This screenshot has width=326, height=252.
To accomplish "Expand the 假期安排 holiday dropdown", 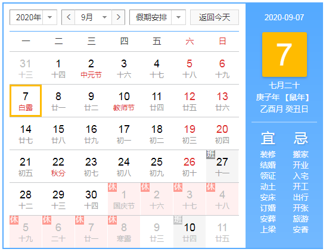I will point(157,17).
